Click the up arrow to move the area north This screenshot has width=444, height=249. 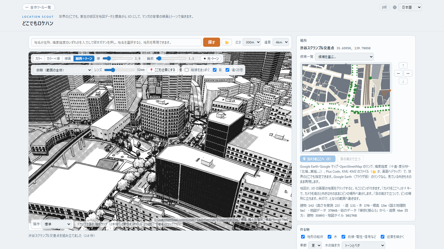click(x=403, y=65)
